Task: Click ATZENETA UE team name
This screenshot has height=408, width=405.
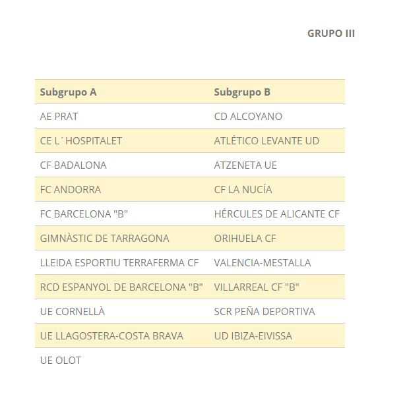Action: pyautogui.click(x=245, y=165)
